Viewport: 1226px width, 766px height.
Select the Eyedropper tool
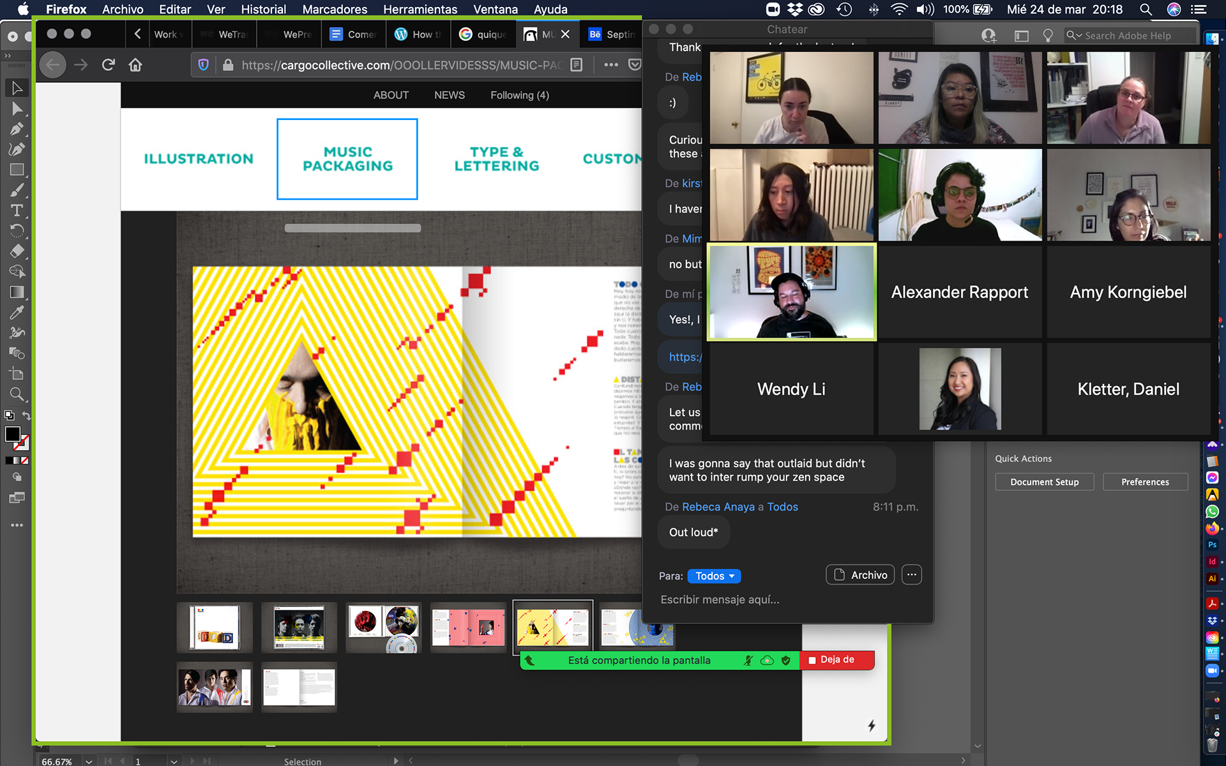click(17, 312)
